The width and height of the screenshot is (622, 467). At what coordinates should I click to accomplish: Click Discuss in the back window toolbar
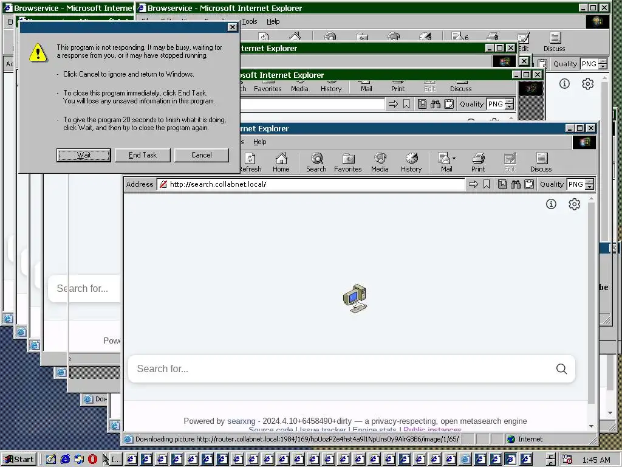click(554, 42)
